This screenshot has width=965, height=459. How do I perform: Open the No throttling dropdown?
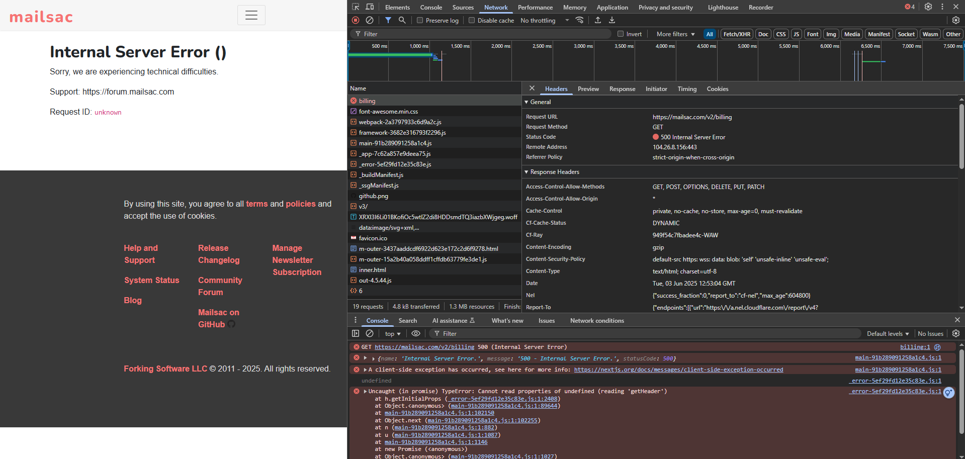(x=545, y=21)
